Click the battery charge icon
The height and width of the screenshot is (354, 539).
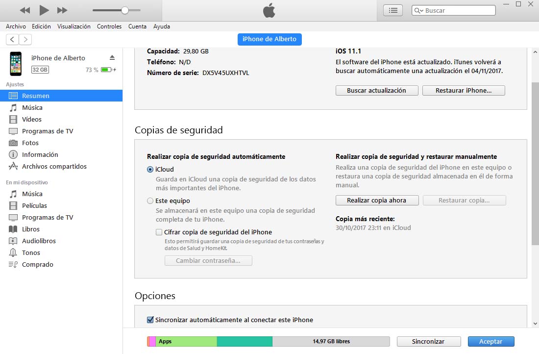(x=108, y=70)
